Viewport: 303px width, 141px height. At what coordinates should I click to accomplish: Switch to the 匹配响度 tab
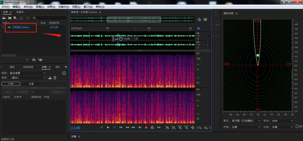(28, 67)
